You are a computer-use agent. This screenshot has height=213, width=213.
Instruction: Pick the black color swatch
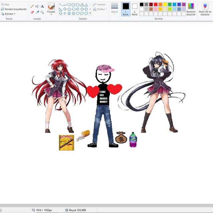click(x=141, y=4)
